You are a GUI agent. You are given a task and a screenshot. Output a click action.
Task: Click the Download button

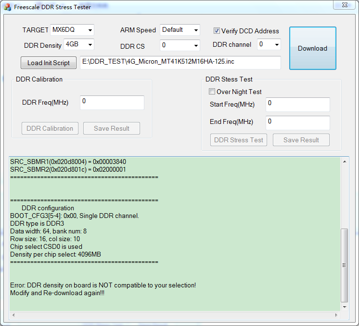click(312, 48)
